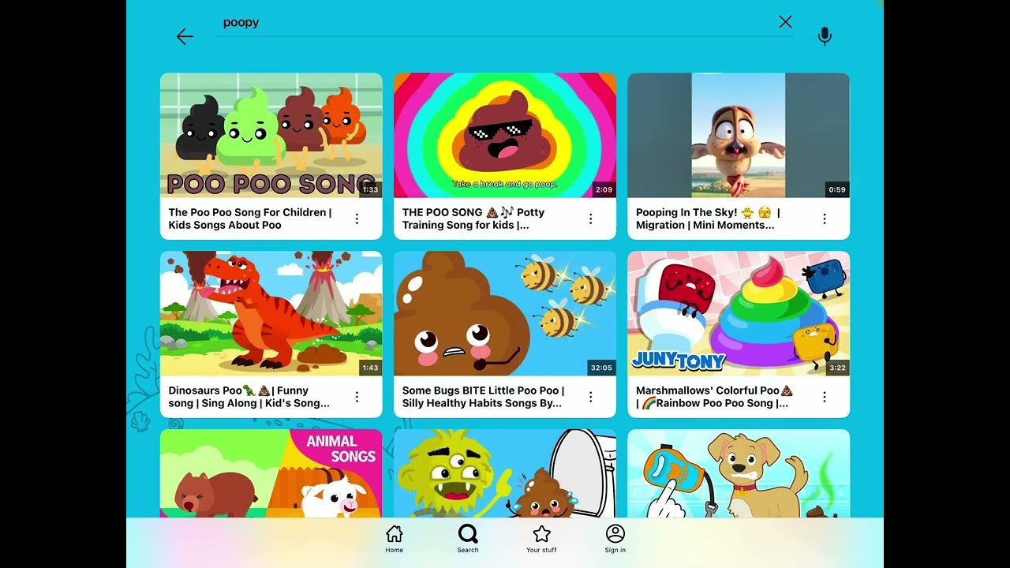Play the JunyTony rainbow poo thumbnail

click(739, 314)
